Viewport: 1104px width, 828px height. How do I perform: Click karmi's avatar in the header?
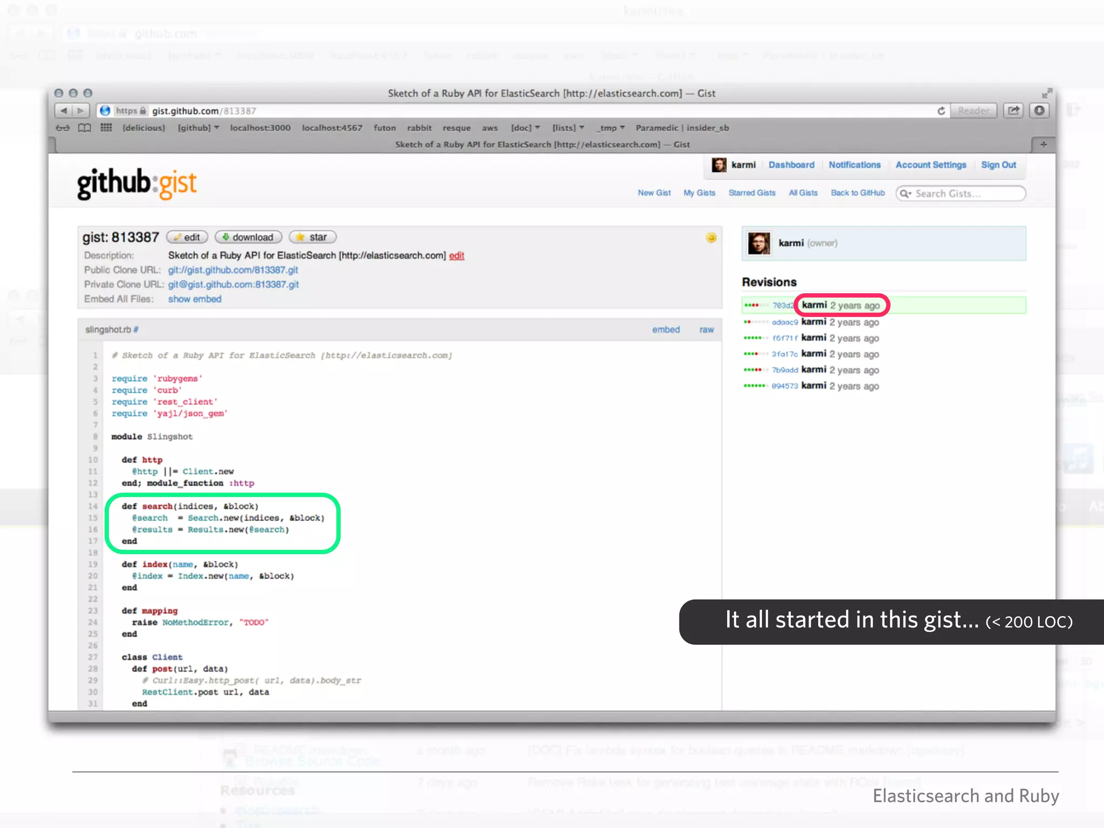click(719, 165)
